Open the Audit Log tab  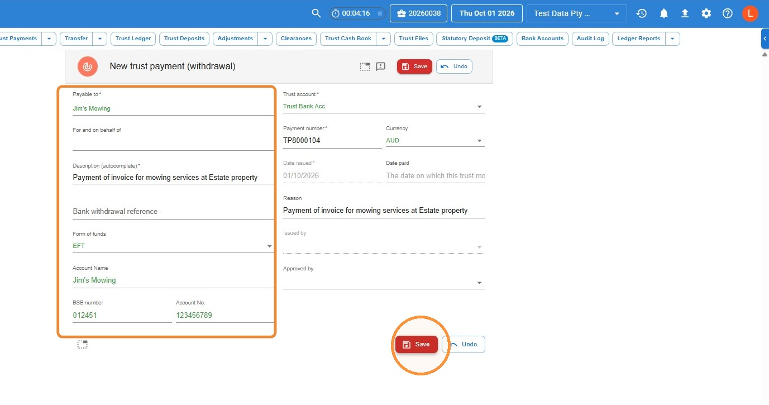pos(590,39)
